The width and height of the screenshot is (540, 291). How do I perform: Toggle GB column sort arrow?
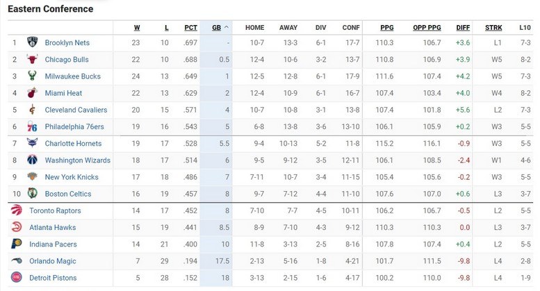click(x=227, y=28)
